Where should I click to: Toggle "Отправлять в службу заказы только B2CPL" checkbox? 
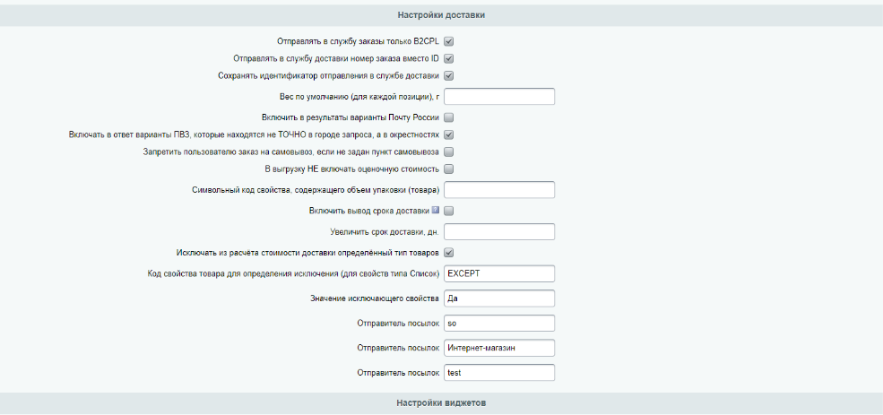pos(449,41)
